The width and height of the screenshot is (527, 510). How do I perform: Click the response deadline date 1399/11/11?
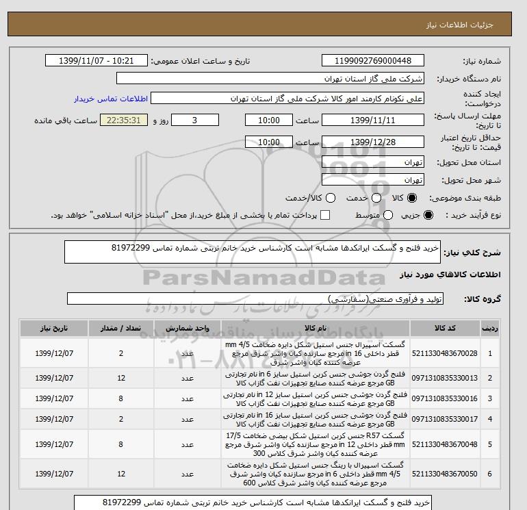point(373,120)
